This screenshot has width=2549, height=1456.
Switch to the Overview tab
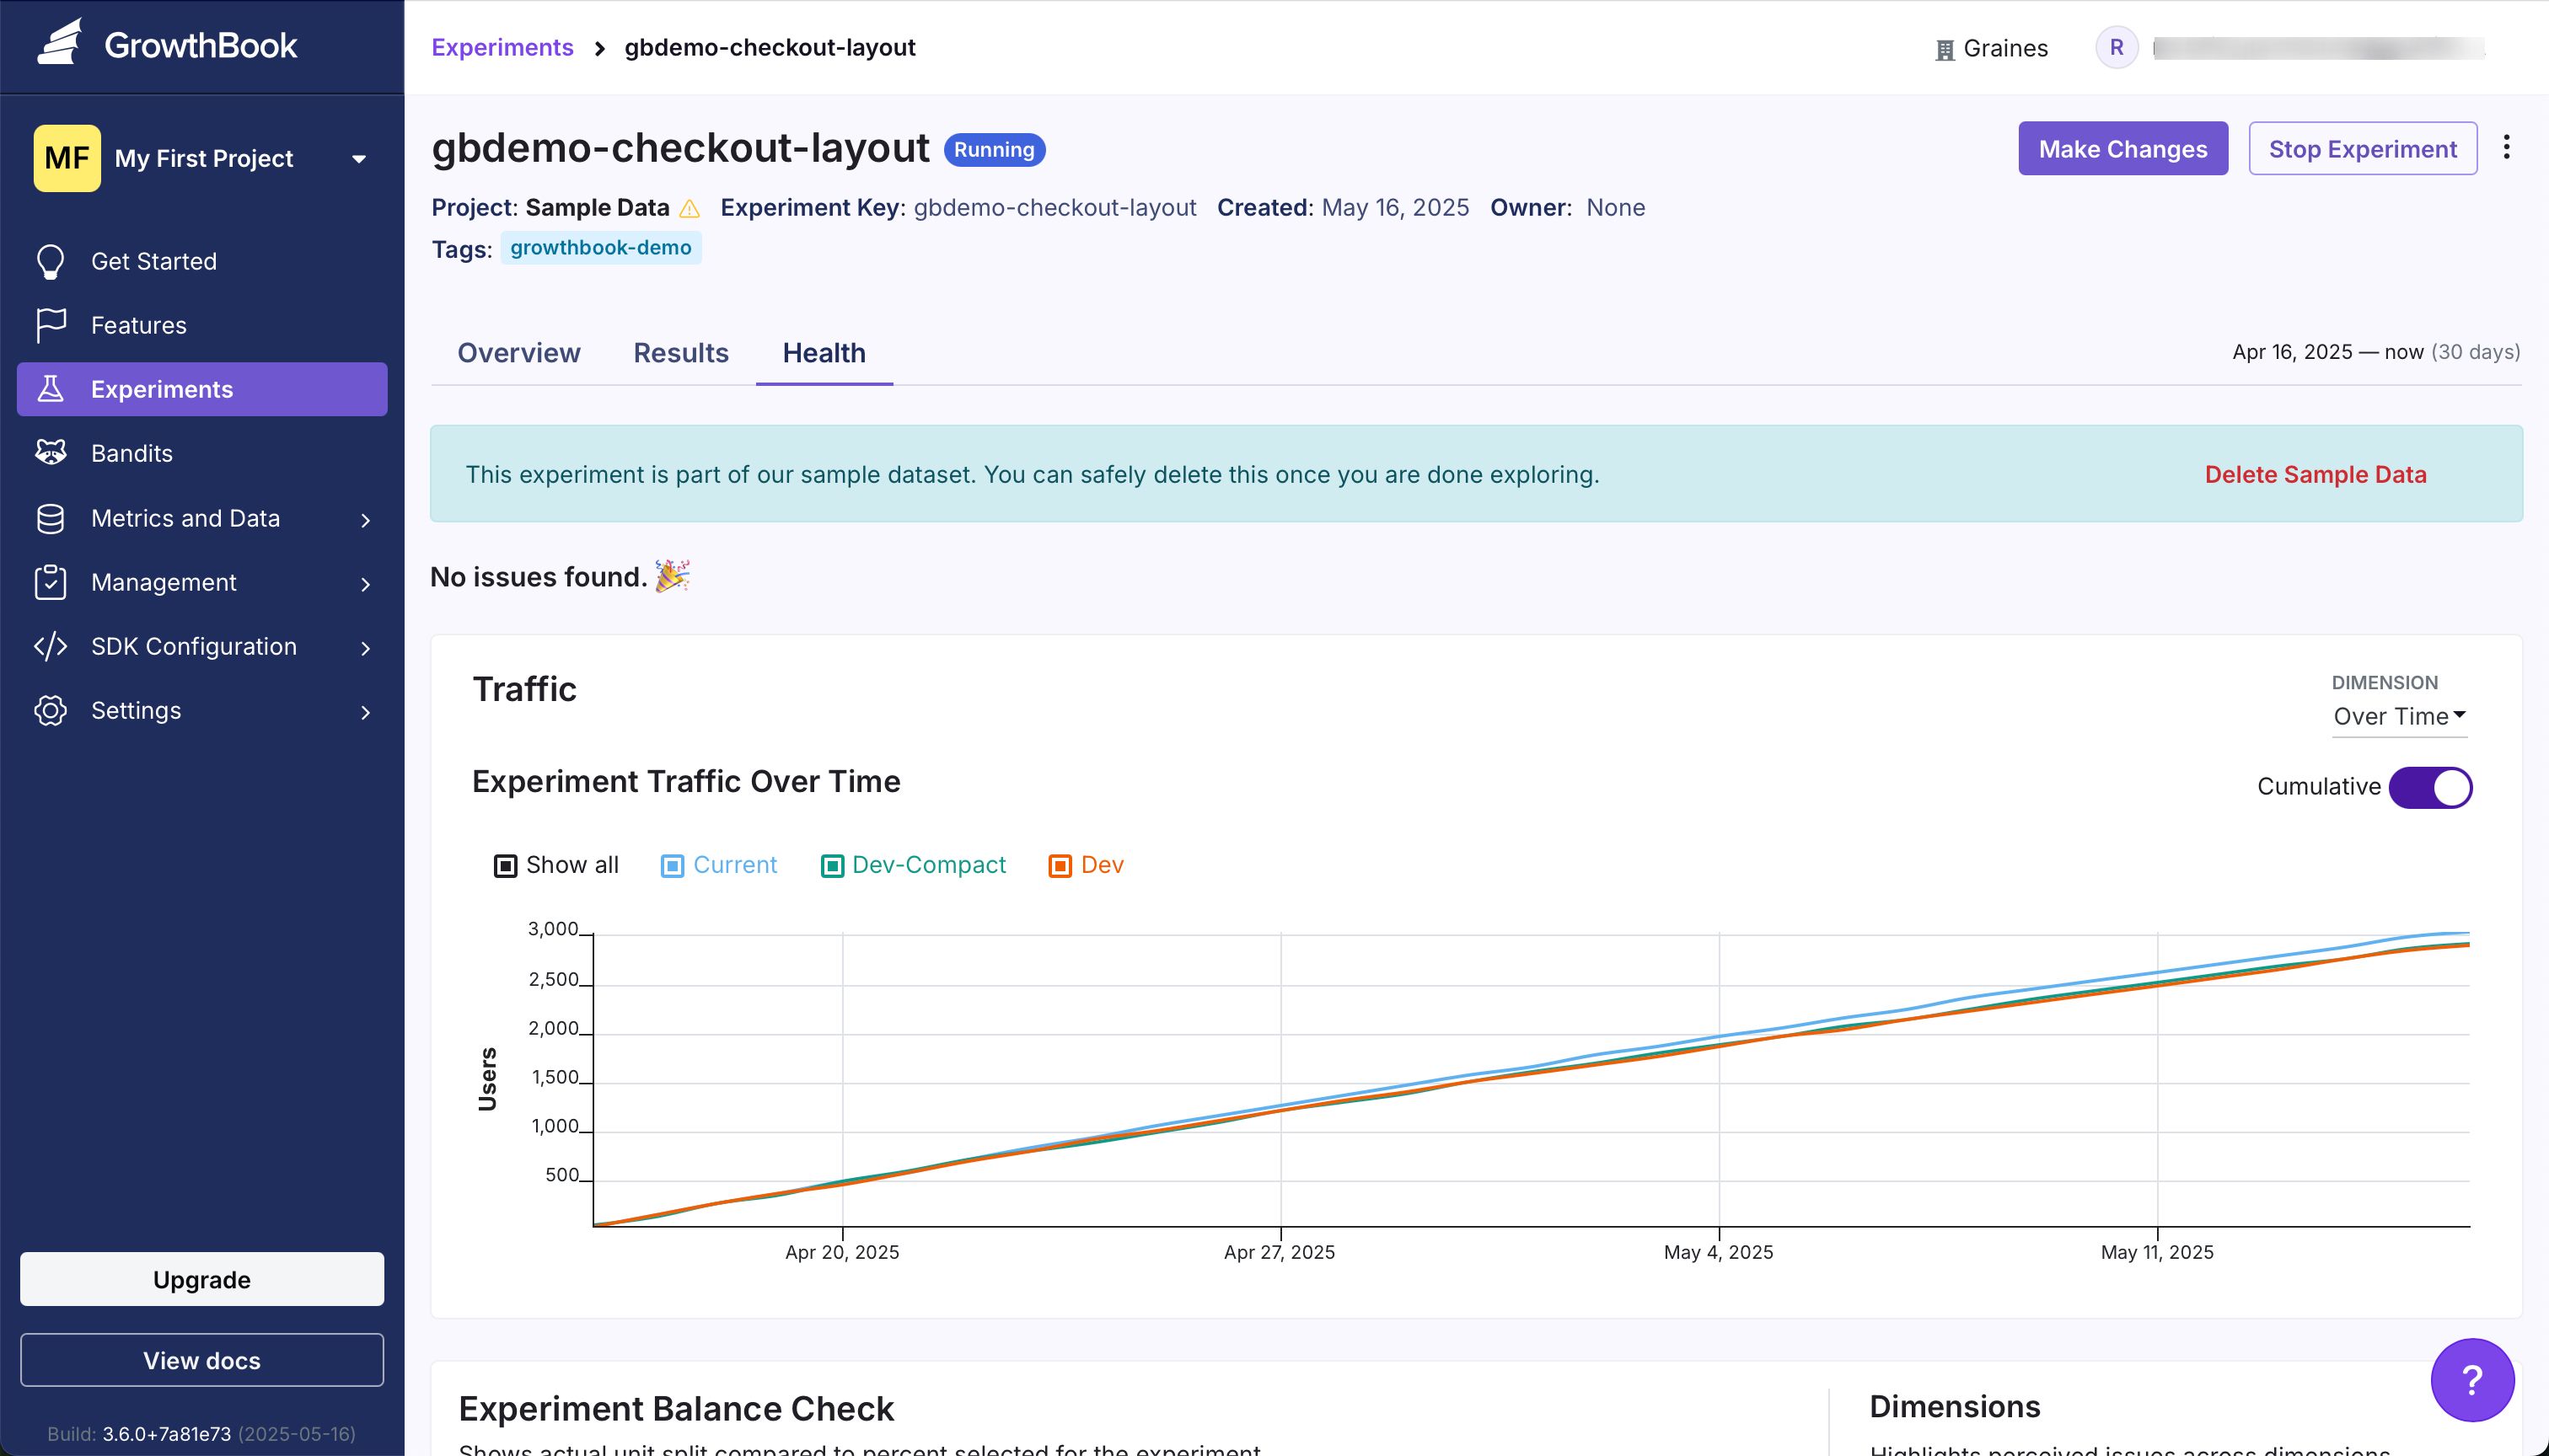pyautogui.click(x=518, y=353)
